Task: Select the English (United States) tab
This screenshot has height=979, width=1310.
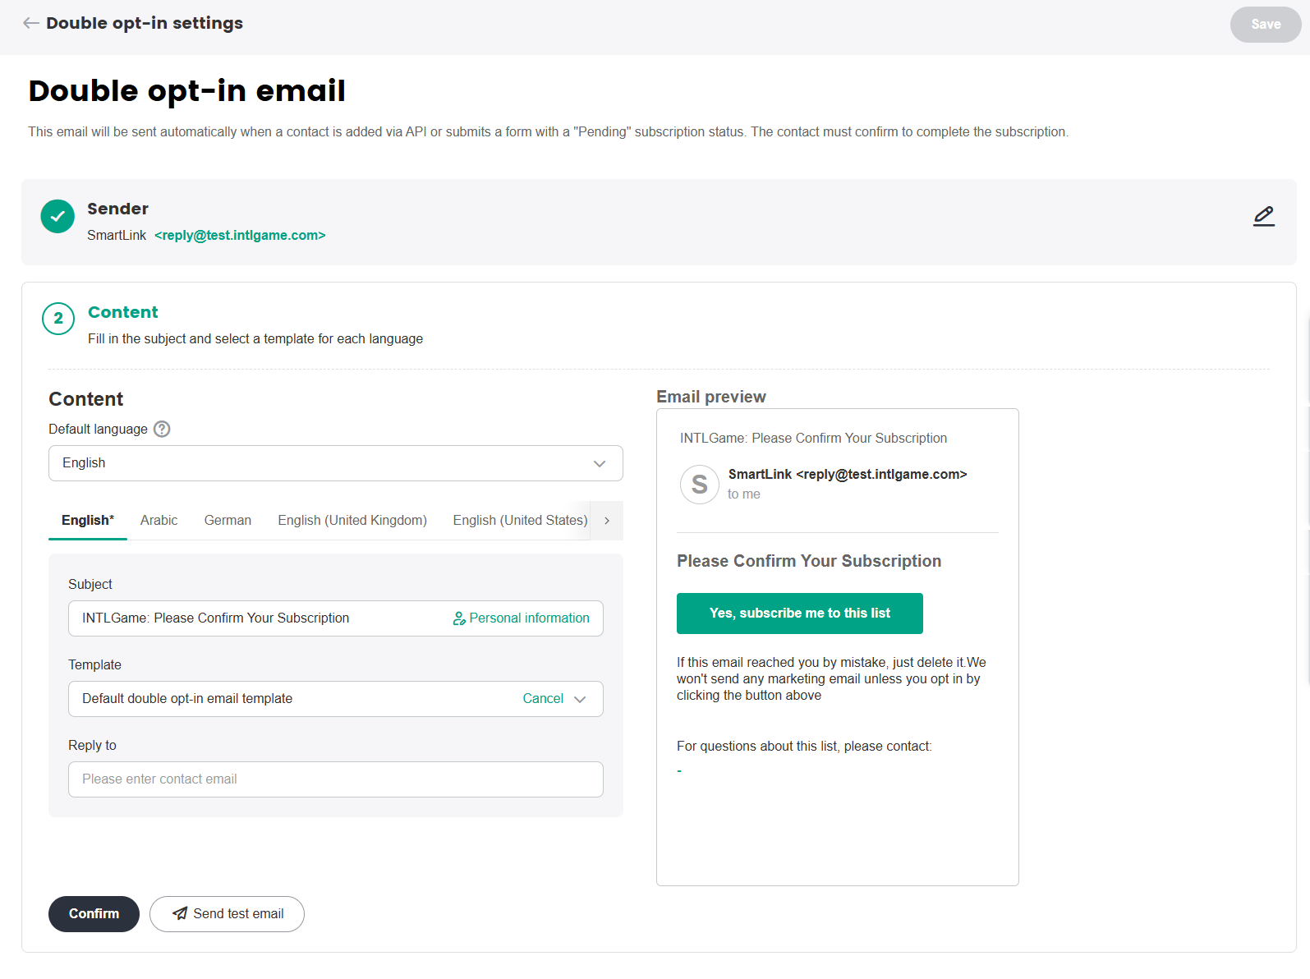Action: tap(520, 521)
